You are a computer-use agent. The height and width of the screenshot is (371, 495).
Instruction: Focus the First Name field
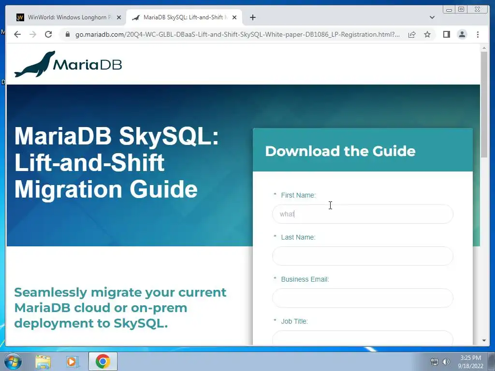click(x=363, y=214)
